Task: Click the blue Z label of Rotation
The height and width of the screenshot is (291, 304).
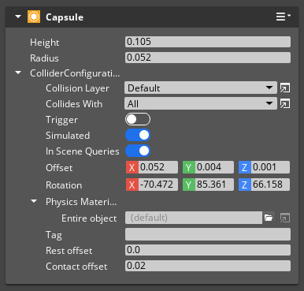Action: (x=245, y=185)
